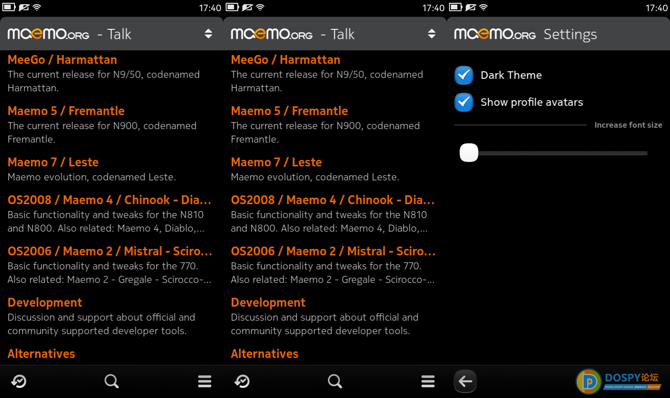Select Maemo 7 / Leste in the left panel
Screen dimensions: 670x398
pyautogui.click(x=53, y=162)
